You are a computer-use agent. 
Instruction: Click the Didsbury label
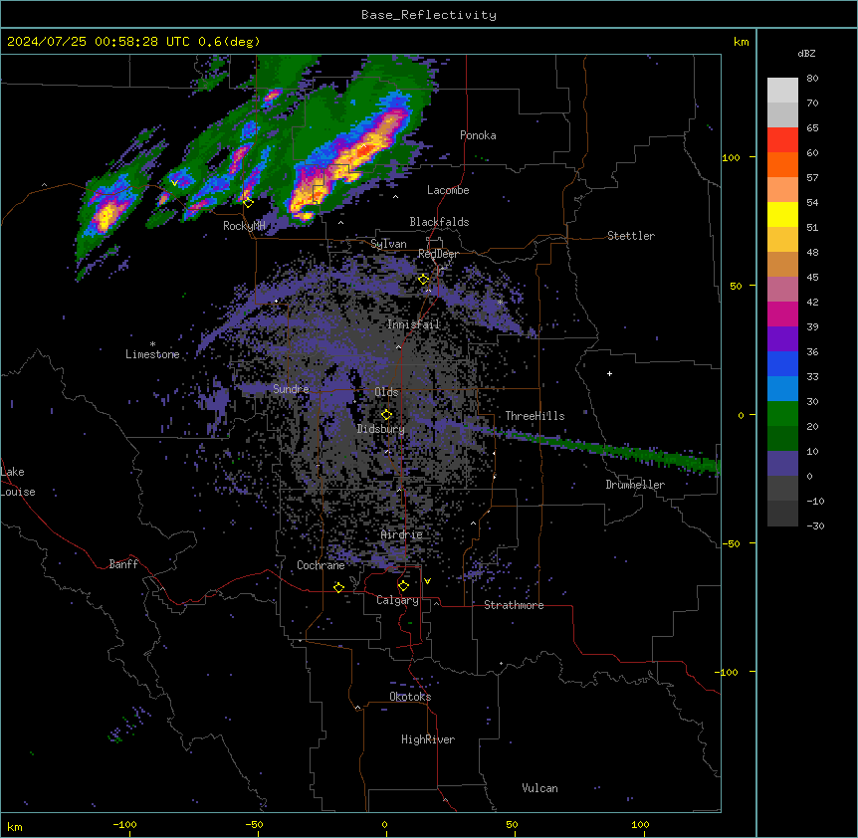(381, 429)
